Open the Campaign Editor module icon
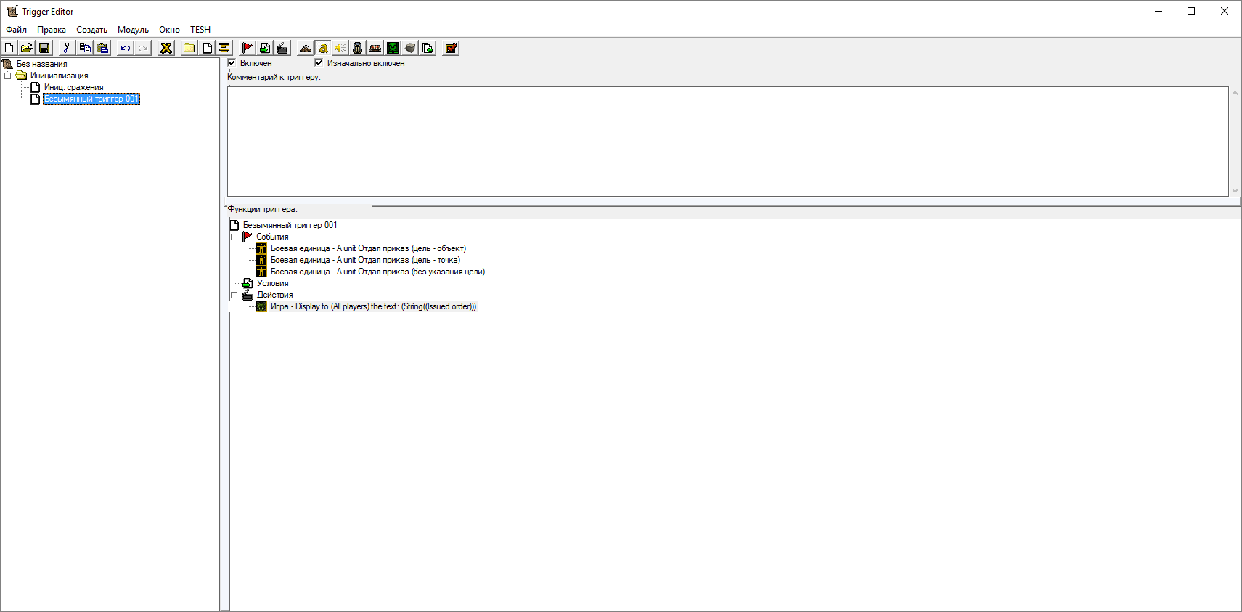Viewport: 1242px width, 612px height. 375,48
